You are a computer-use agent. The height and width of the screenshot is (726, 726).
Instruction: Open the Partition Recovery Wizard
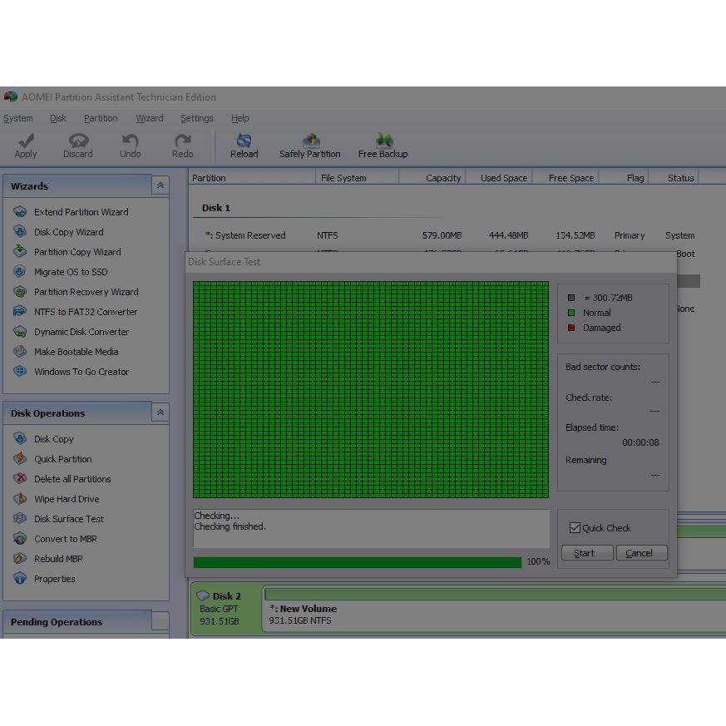(76, 292)
